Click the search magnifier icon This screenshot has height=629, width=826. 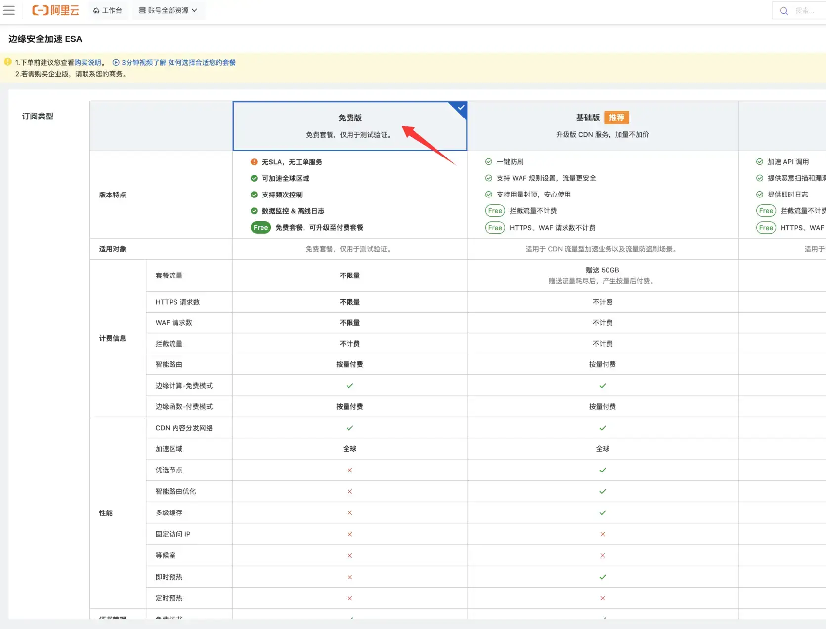[x=783, y=10]
